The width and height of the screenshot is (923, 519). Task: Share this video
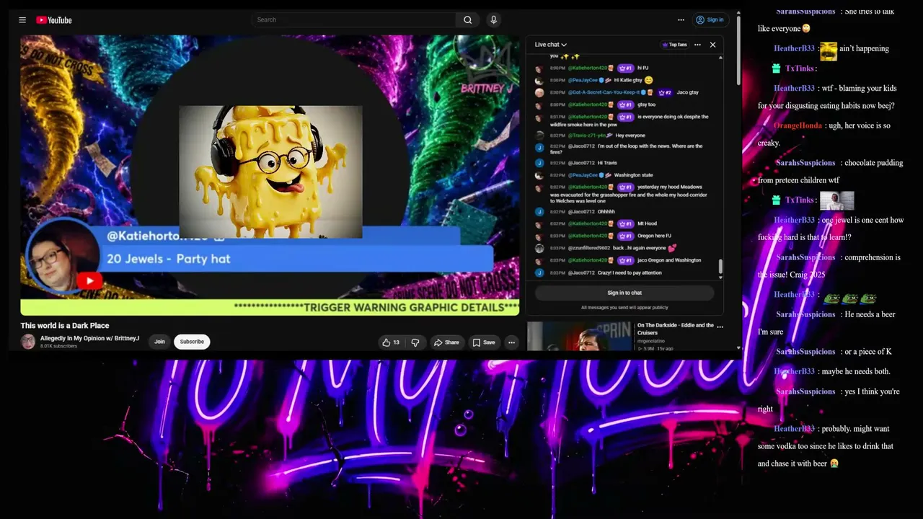click(446, 342)
